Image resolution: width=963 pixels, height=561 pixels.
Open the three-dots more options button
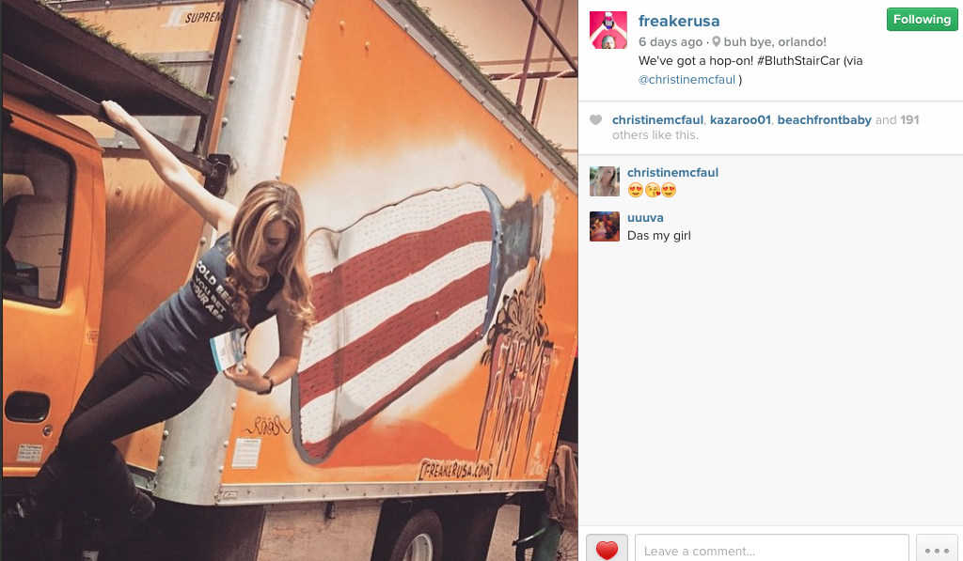(x=937, y=548)
